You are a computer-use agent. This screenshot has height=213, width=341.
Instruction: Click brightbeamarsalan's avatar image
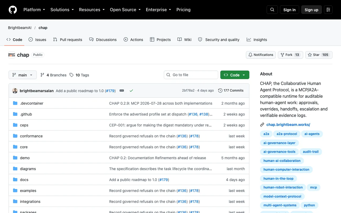click(x=15, y=91)
